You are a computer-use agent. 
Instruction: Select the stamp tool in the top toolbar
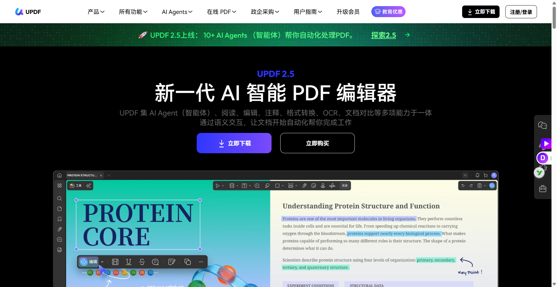[323, 185]
